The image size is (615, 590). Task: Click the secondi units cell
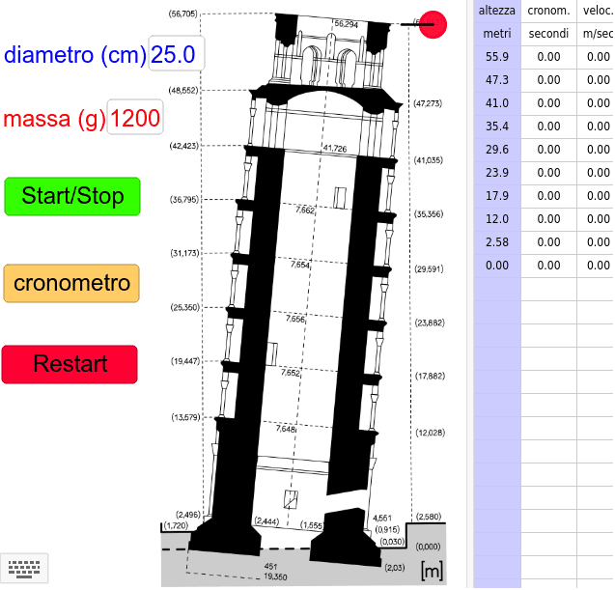click(x=548, y=34)
